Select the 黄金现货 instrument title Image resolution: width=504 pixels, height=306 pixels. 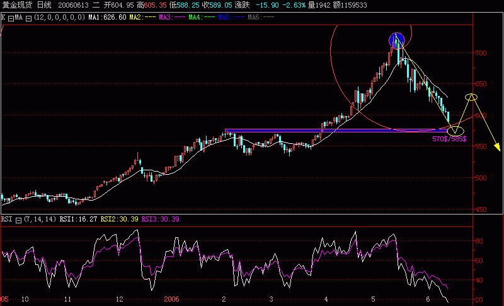click(17, 5)
